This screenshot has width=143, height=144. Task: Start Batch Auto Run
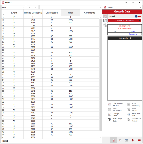point(134,115)
